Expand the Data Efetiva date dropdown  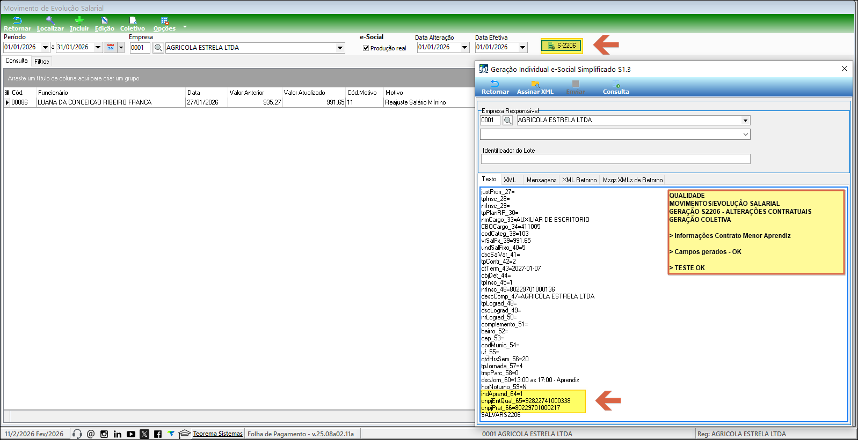point(522,48)
